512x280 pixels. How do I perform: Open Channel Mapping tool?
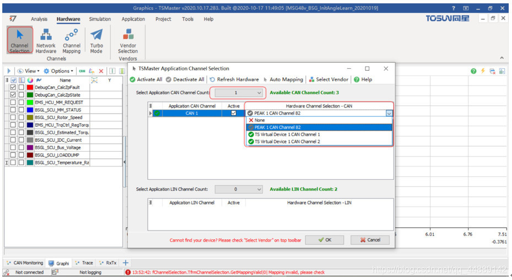pyautogui.click(x=72, y=41)
